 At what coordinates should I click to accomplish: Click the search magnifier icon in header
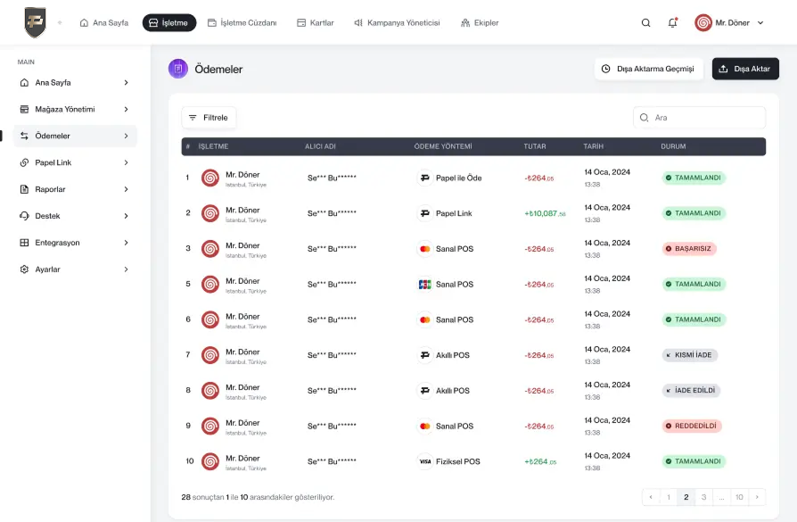[x=645, y=23]
